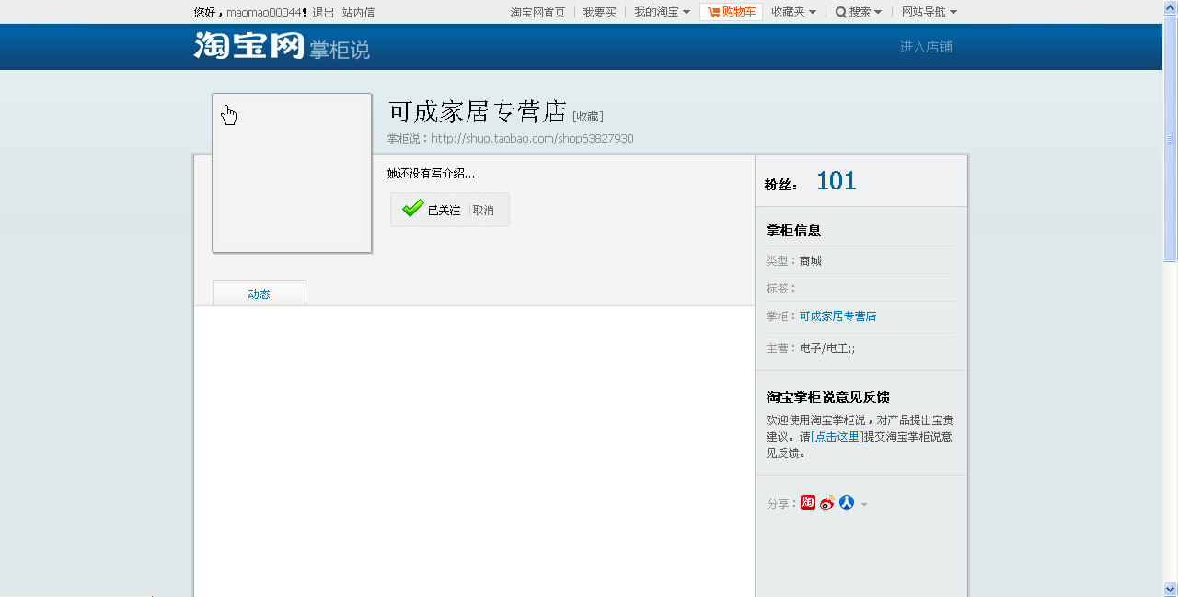Click 我要买 in top navigation
Screen dimensions: 1178x597
pyautogui.click(x=599, y=12)
